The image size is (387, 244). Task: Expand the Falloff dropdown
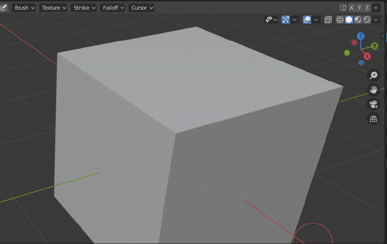tap(112, 8)
